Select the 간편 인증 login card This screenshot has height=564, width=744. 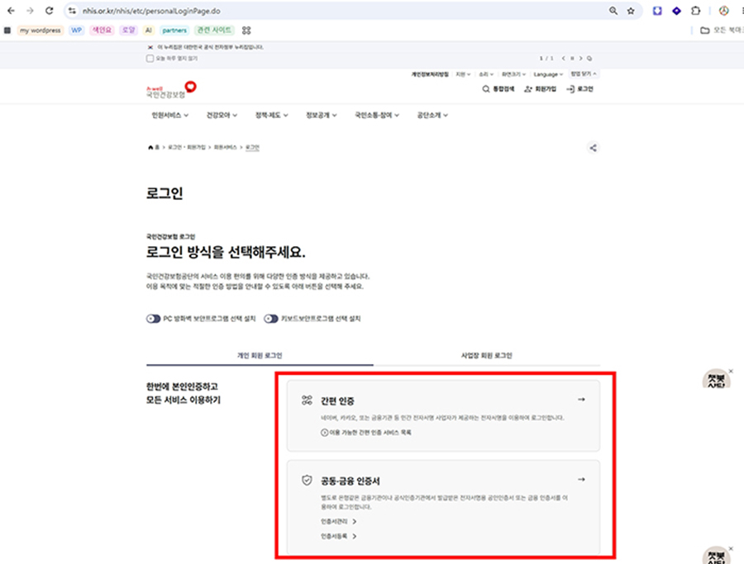coord(443,415)
